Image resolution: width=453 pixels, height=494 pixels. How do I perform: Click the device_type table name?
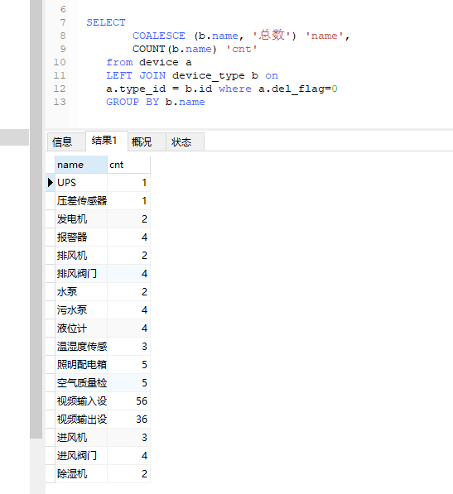tap(209, 76)
